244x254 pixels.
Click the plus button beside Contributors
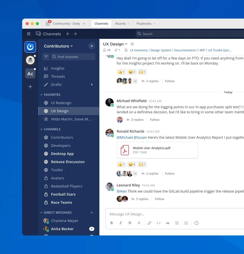click(x=91, y=46)
